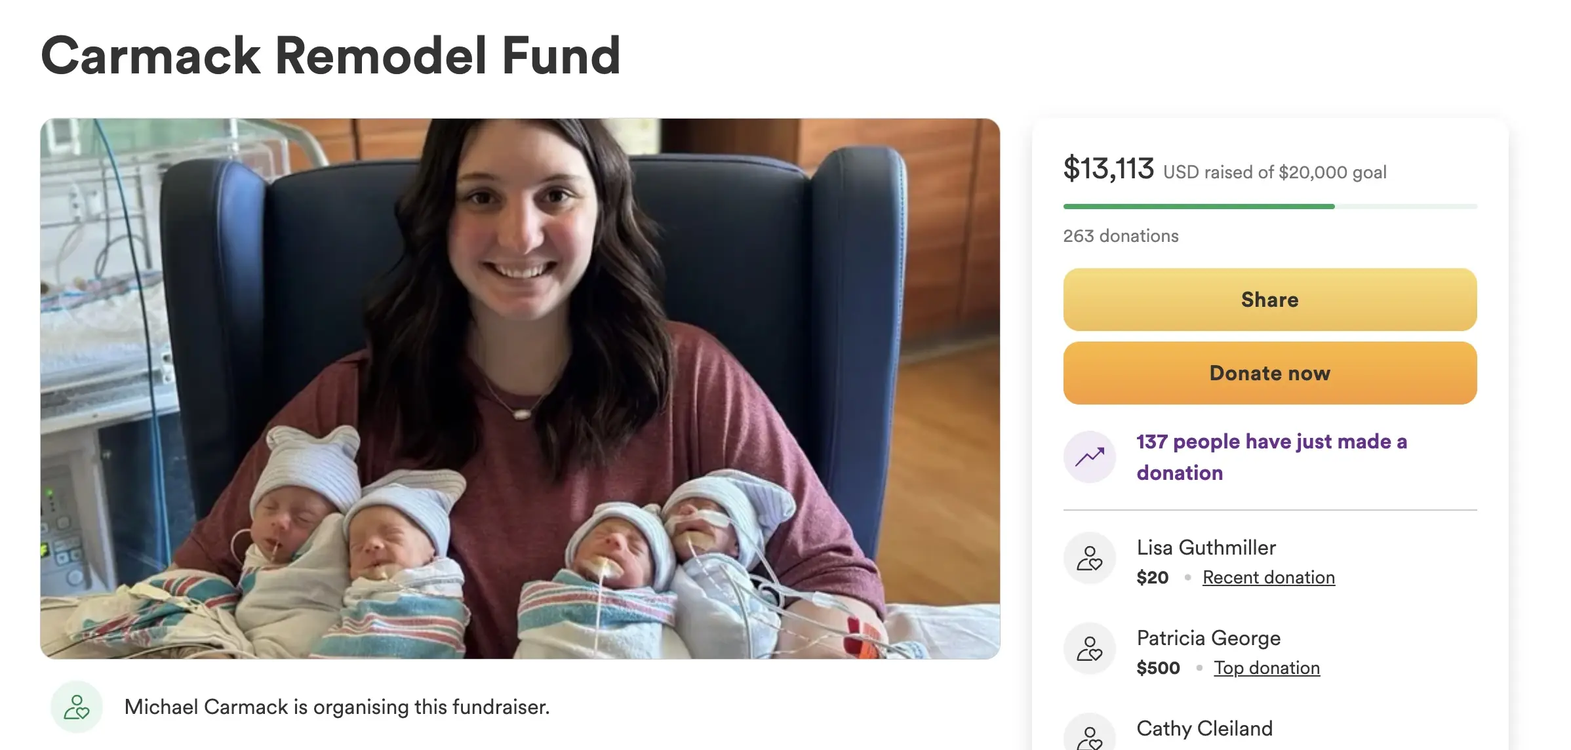Select the Patricia George donor name
The height and width of the screenshot is (750, 1571).
click(1208, 638)
